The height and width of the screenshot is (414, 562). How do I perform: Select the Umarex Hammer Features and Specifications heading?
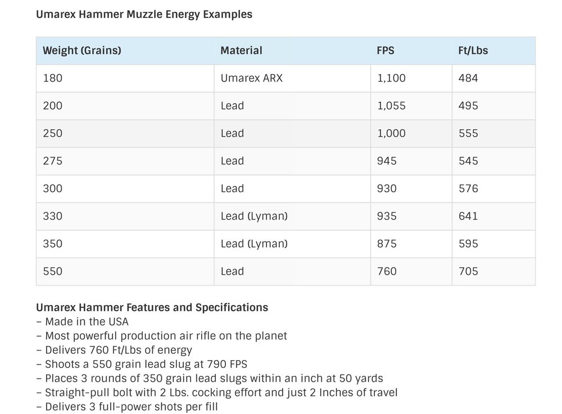(x=152, y=307)
